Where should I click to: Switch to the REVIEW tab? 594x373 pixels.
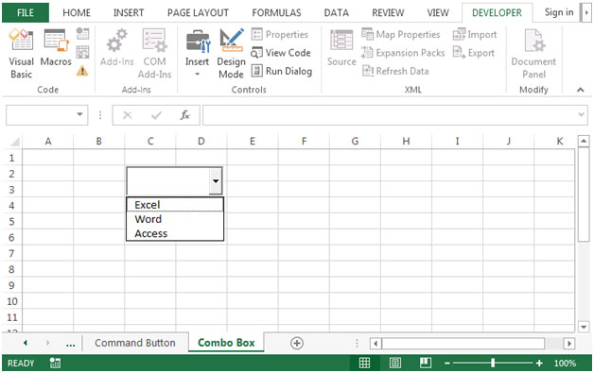pyautogui.click(x=388, y=13)
